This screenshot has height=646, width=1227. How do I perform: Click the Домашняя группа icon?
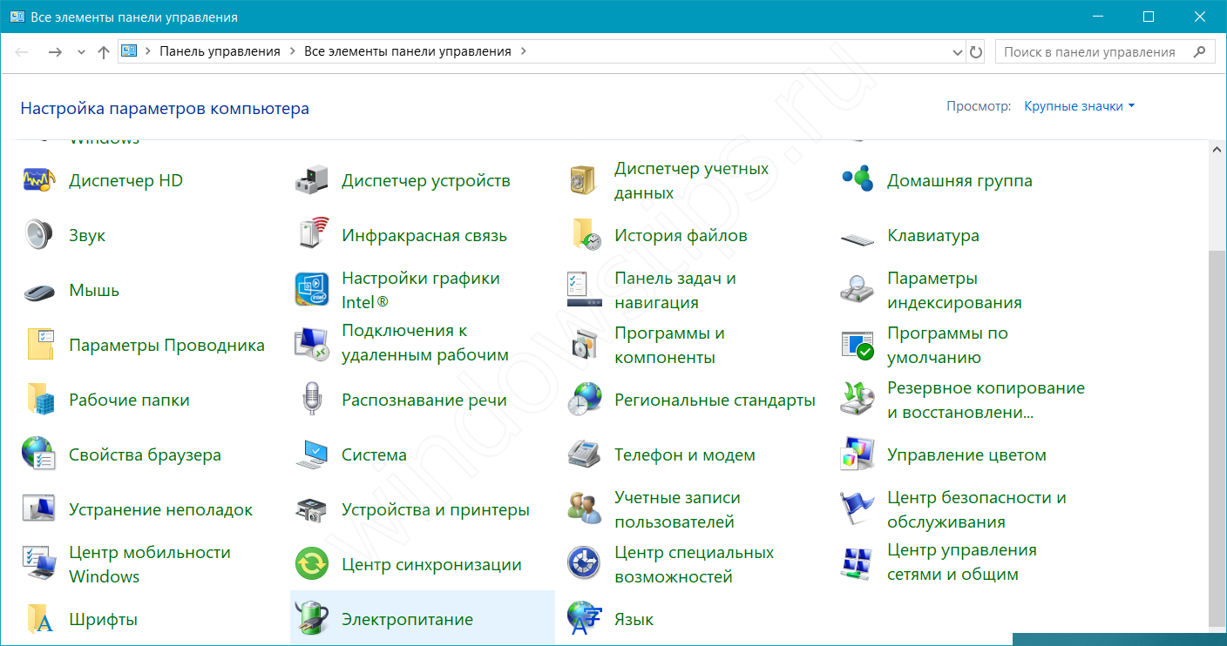click(x=858, y=180)
